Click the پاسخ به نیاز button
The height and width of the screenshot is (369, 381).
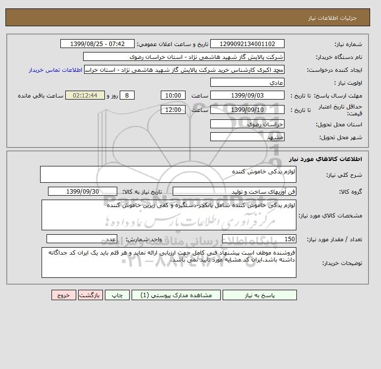click(x=259, y=295)
